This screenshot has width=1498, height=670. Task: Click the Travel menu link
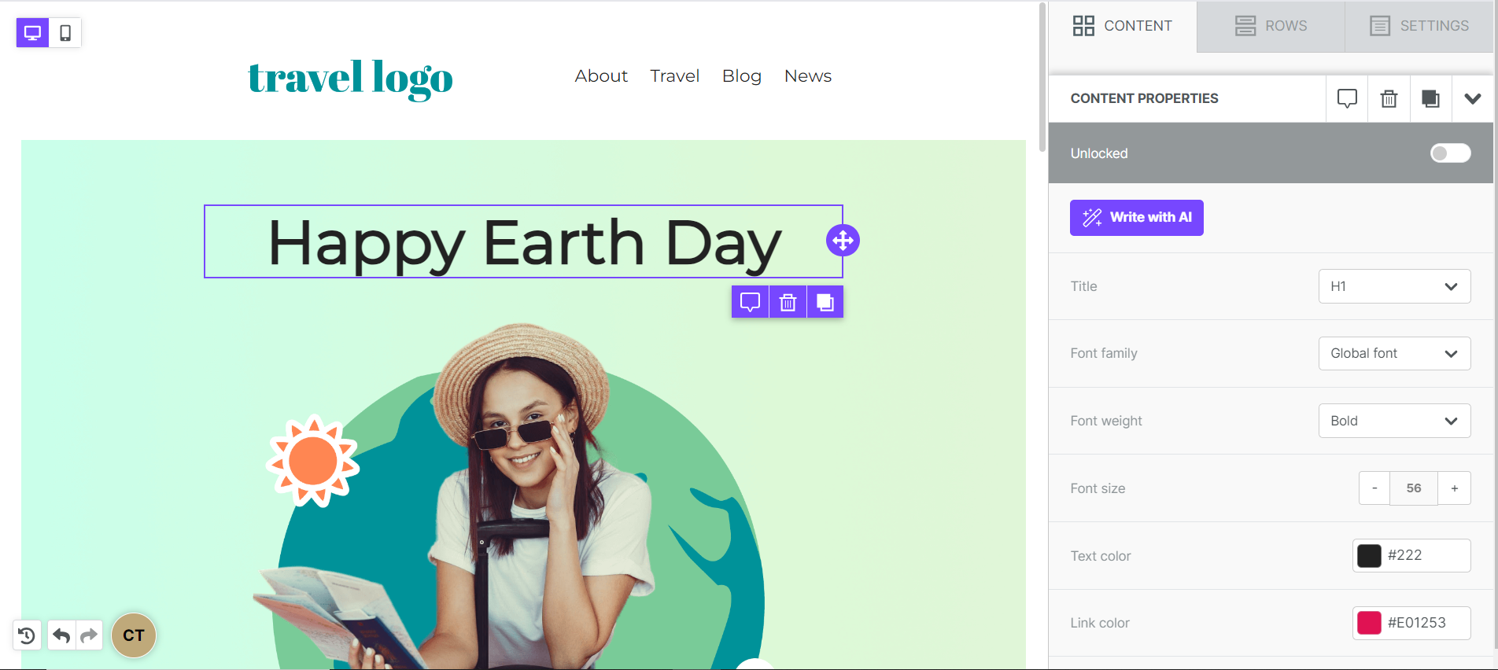(x=674, y=76)
